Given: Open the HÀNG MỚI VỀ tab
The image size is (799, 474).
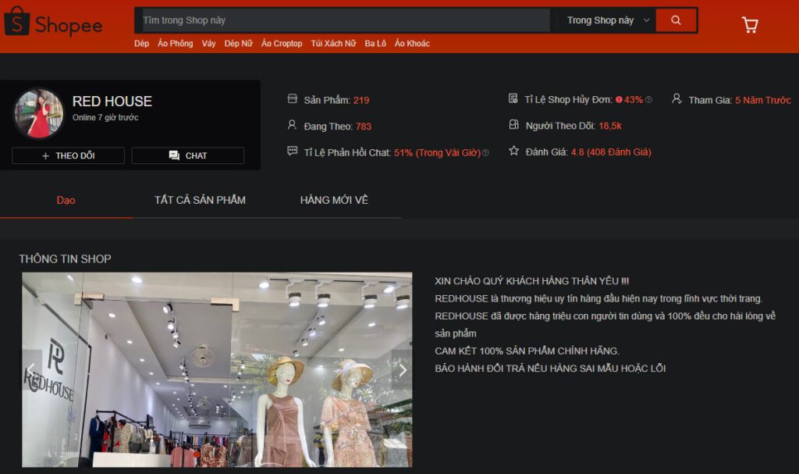Looking at the screenshot, I should [334, 200].
